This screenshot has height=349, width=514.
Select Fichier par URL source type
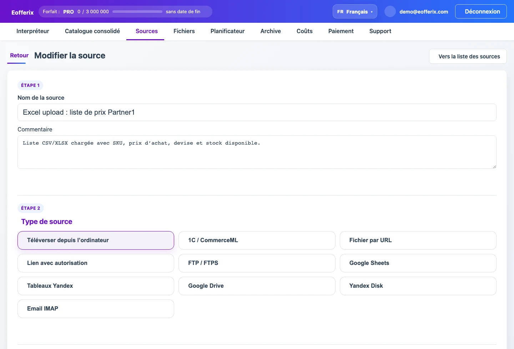click(x=418, y=240)
